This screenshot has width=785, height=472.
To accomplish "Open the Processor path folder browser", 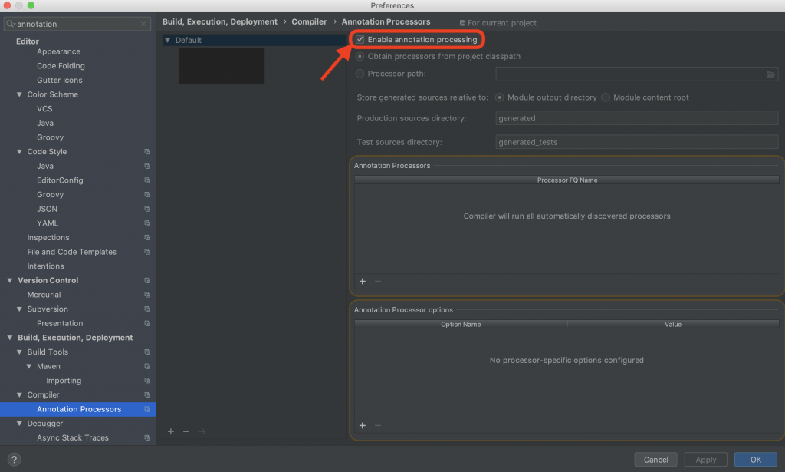I will 772,74.
